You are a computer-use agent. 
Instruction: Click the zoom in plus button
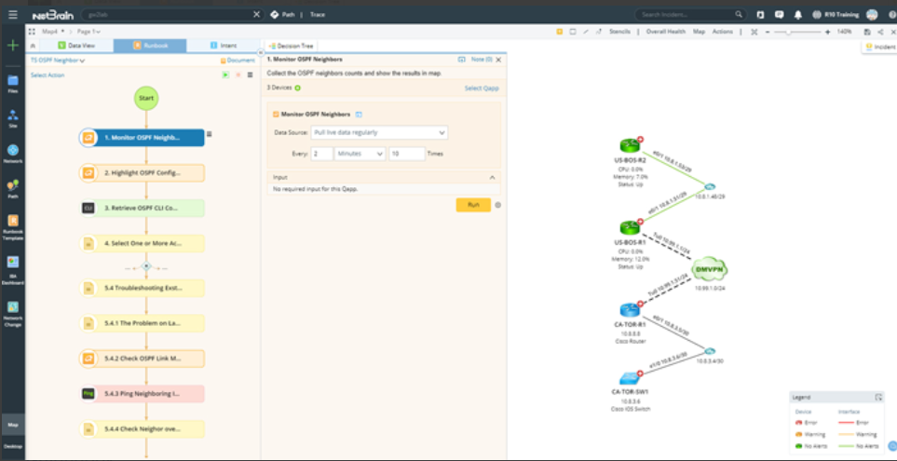(827, 32)
